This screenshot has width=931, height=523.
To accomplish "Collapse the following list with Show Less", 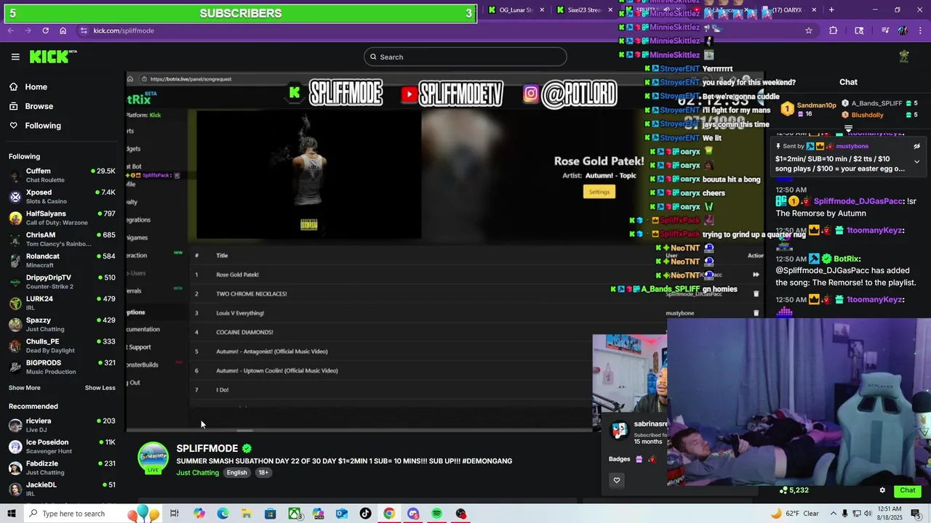I will (100, 388).
